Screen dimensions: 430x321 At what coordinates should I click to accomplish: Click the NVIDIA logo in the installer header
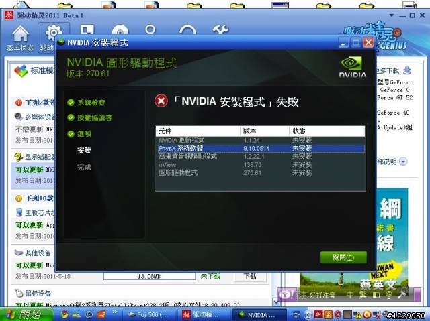point(352,67)
